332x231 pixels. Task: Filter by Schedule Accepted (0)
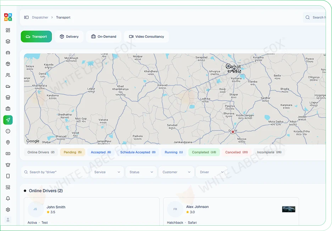click(x=138, y=152)
